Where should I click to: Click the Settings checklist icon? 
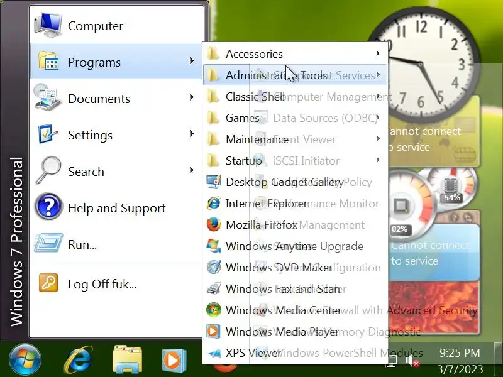[x=48, y=134]
